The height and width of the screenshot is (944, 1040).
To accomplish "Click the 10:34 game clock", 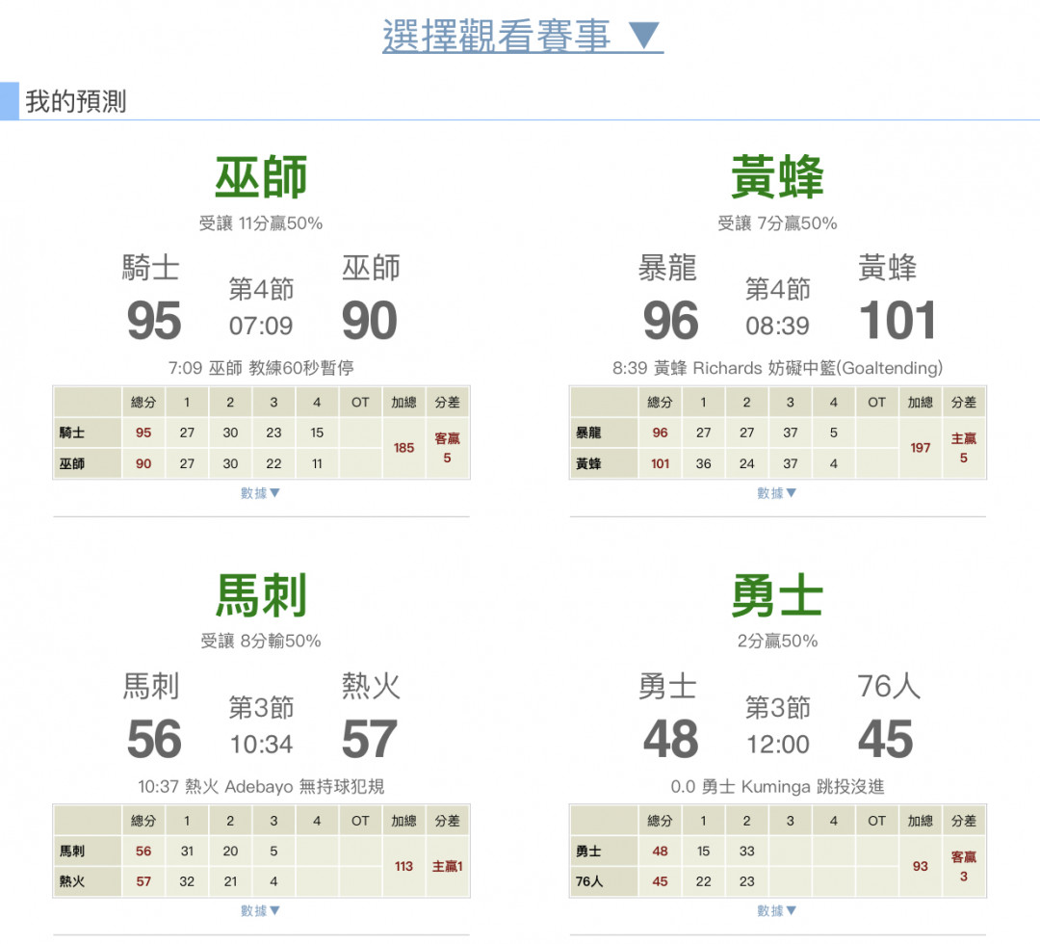I will coord(261,745).
